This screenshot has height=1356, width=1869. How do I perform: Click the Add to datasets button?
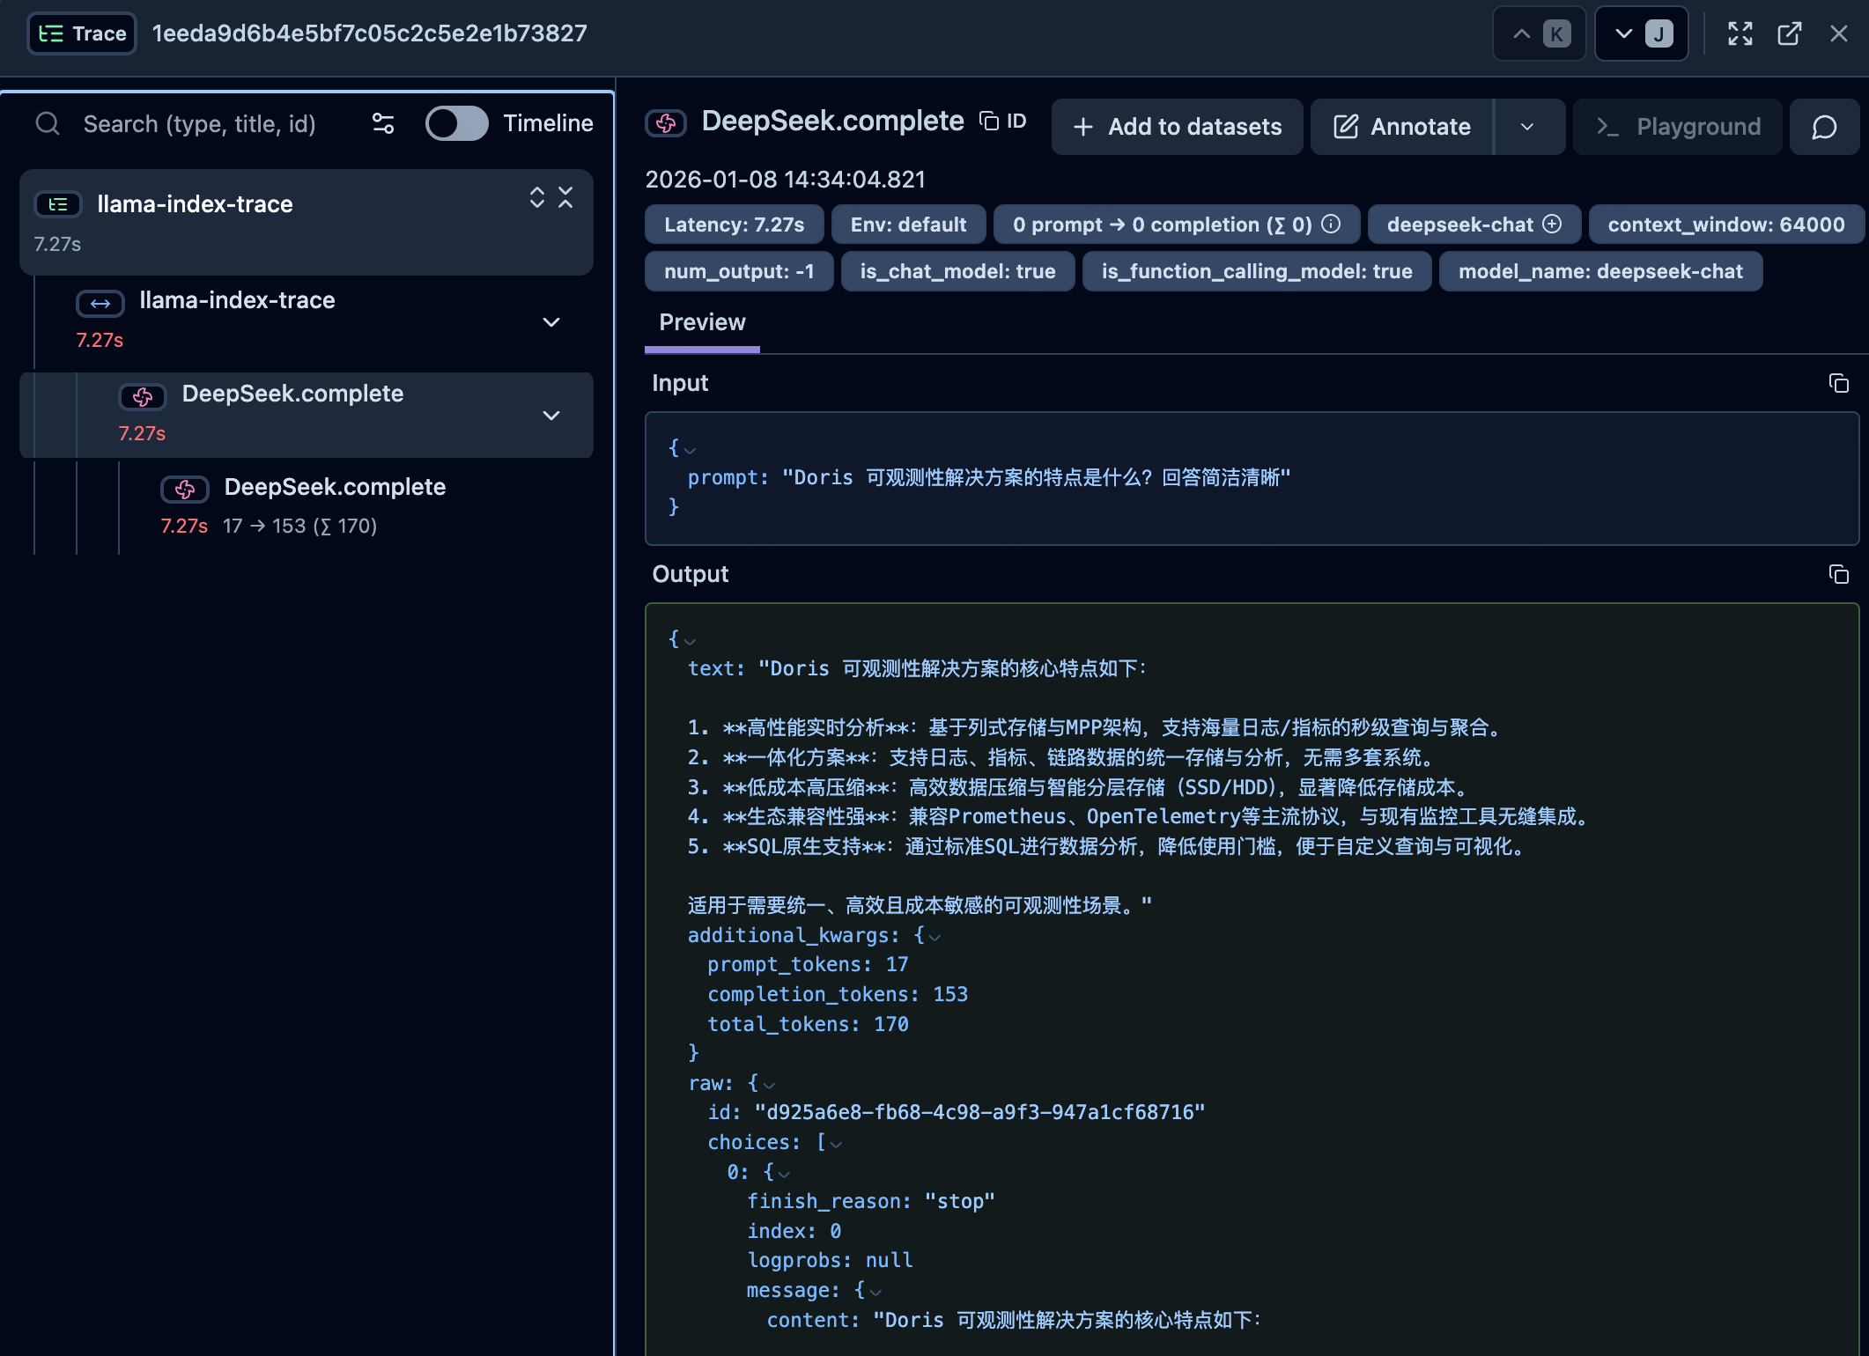pyautogui.click(x=1177, y=127)
